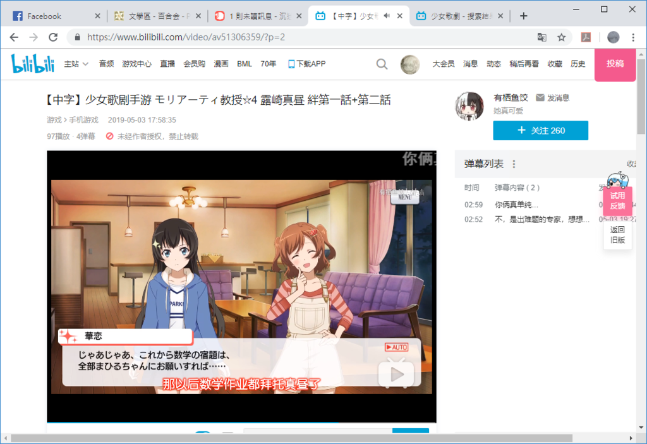Open 音频 in the navigation bar
Image resolution: width=647 pixels, height=444 pixels.
pyautogui.click(x=106, y=64)
